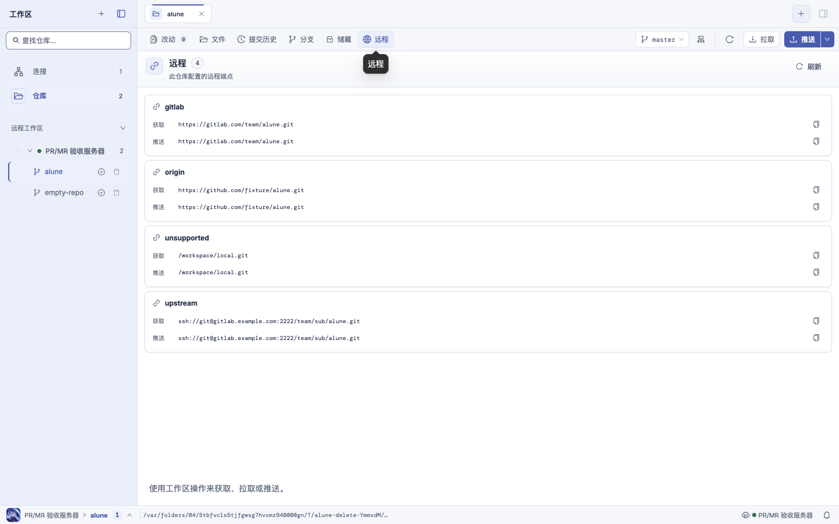Open notifications bell in status bar
This screenshot has height=524, width=839.
[827, 515]
